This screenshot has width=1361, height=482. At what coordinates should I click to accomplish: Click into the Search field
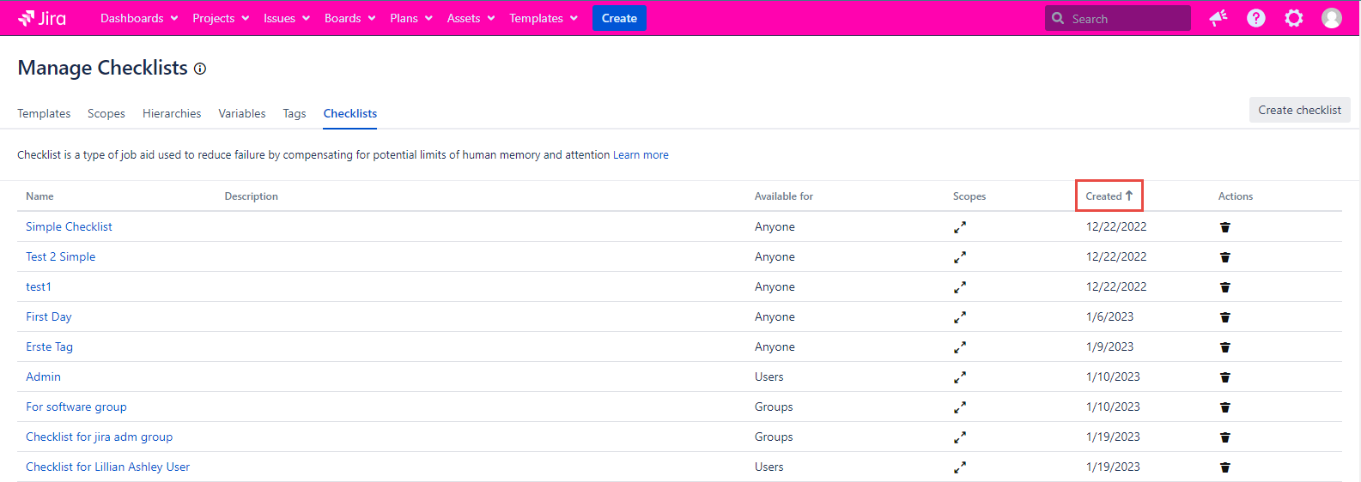point(1125,18)
